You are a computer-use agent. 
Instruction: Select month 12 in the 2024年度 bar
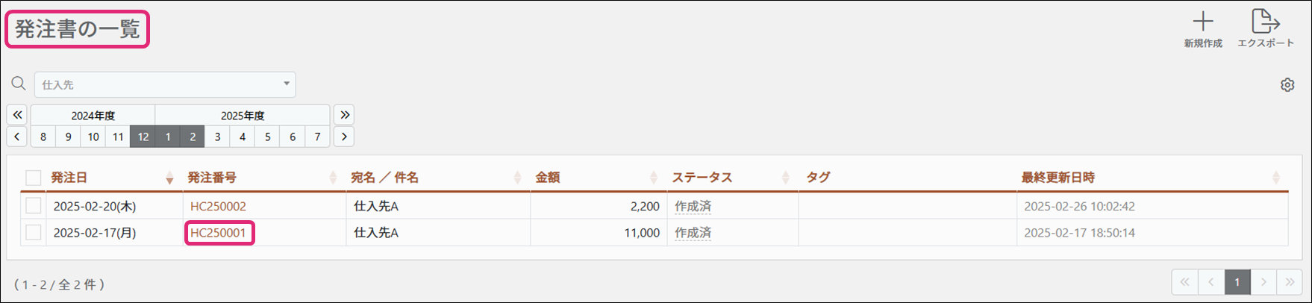(143, 137)
